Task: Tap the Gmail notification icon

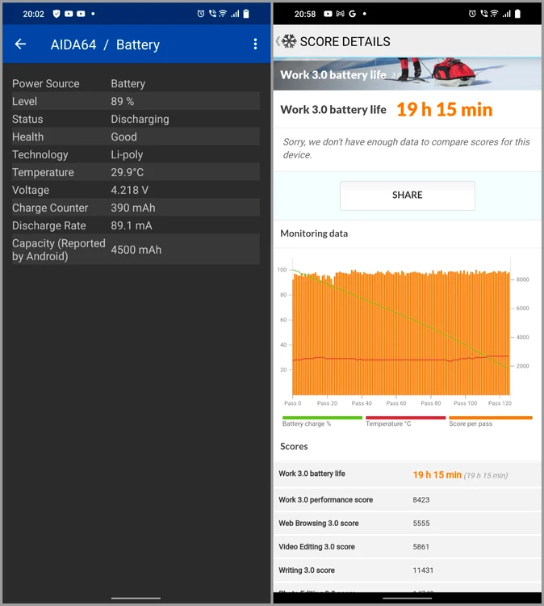Action: [x=340, y=14]
